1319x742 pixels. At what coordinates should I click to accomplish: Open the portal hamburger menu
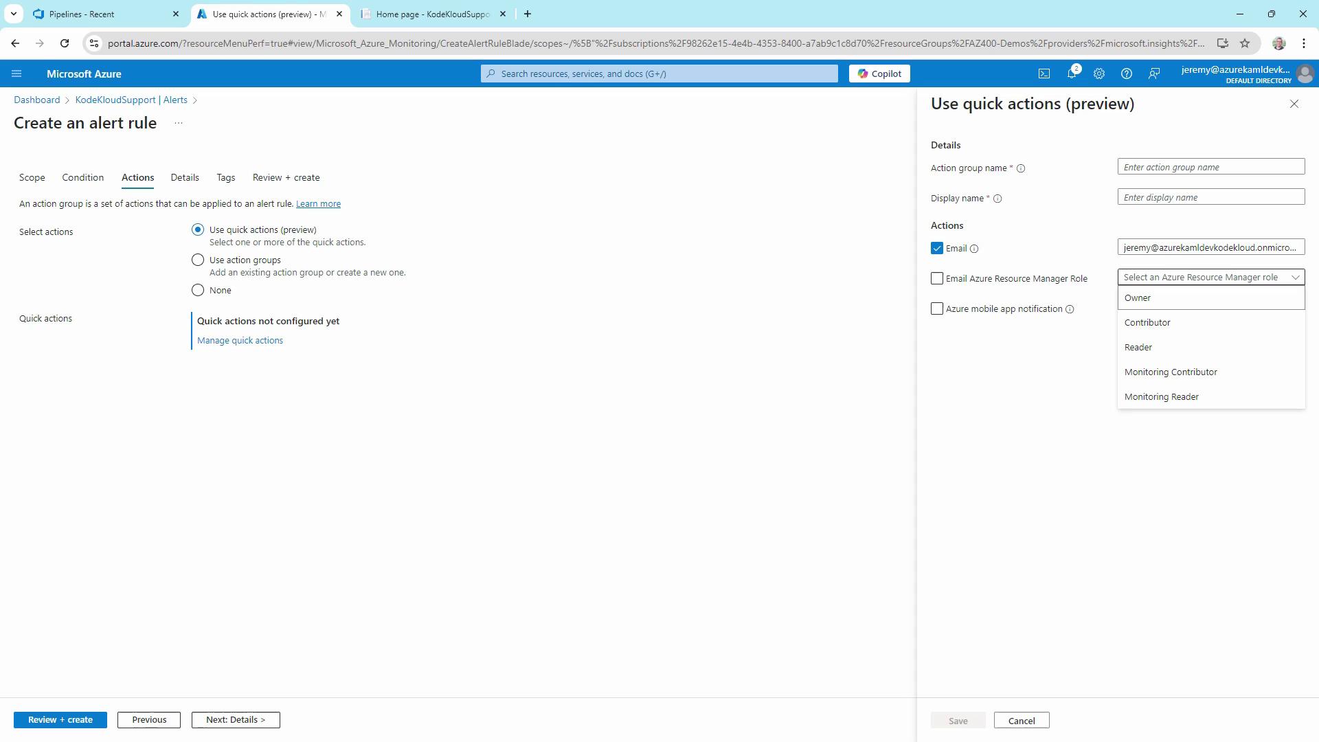pos(16,74)
